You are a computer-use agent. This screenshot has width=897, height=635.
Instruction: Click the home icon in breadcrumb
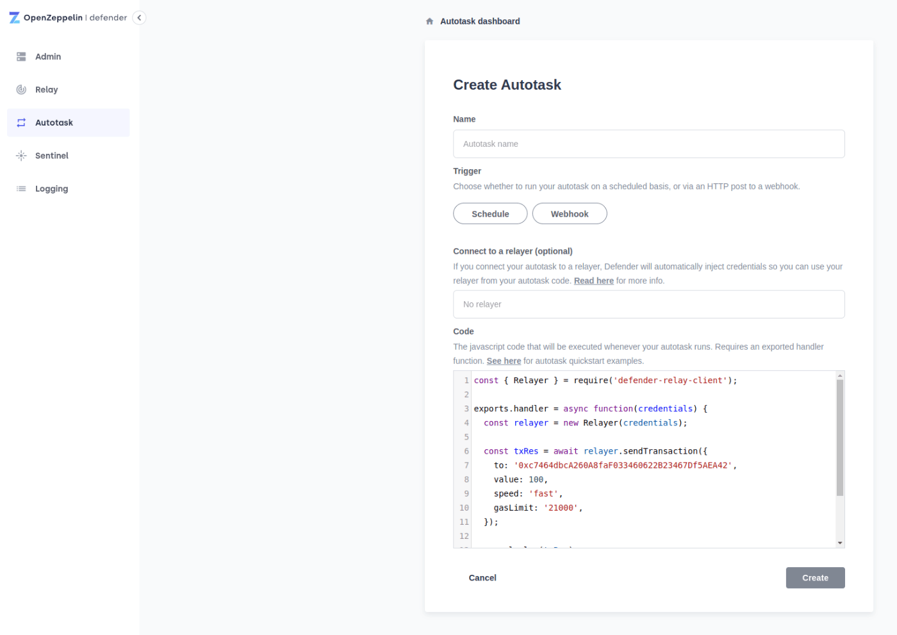pos(429,21)
